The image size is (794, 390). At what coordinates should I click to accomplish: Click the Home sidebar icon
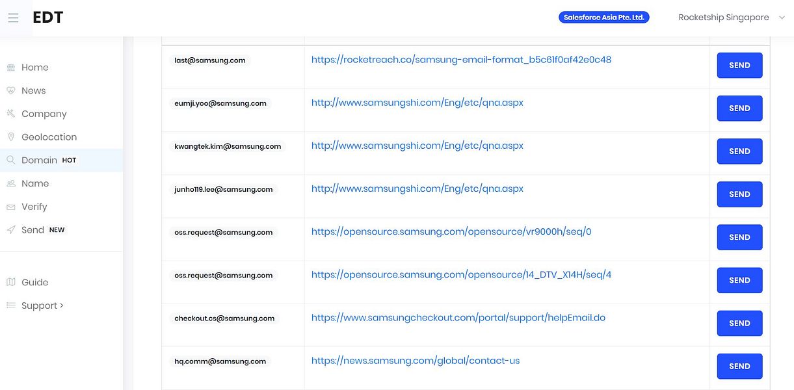[10, 68]
